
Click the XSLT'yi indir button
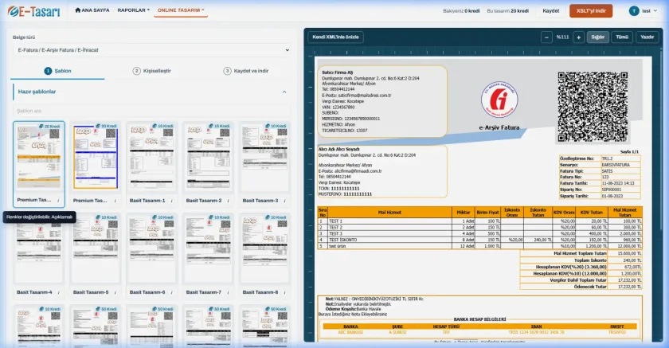click(x=591, y=11)
